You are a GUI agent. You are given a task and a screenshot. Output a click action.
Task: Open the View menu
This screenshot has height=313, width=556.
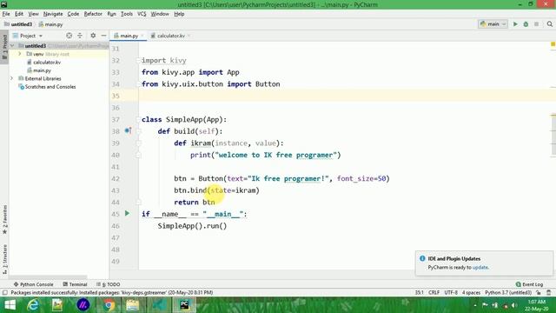[x=33, y=14]
